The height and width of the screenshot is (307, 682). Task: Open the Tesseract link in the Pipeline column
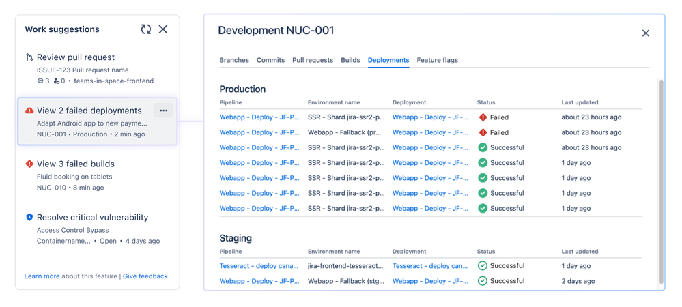[x=259, y=265]
